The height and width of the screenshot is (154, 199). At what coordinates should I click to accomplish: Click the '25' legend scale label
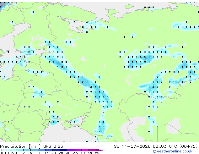pyautogui.click(x=61, y=153)
